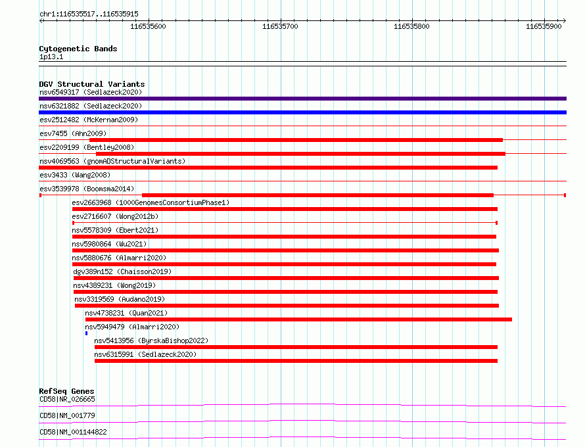Open the nsv4069563 (gnomADStructuralVariants) label

[x=112, y=161]
